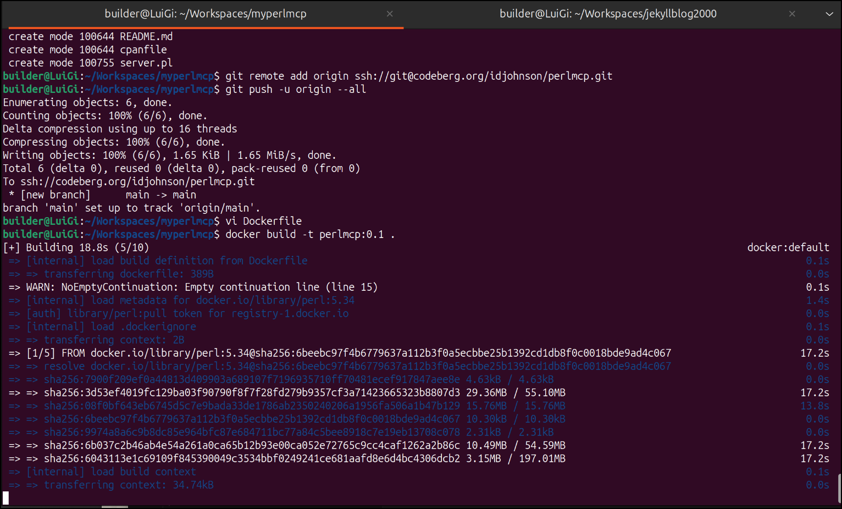842x509 pixels.
Task: Close the myperlmcp tab
Action: [x=390, y=14]
